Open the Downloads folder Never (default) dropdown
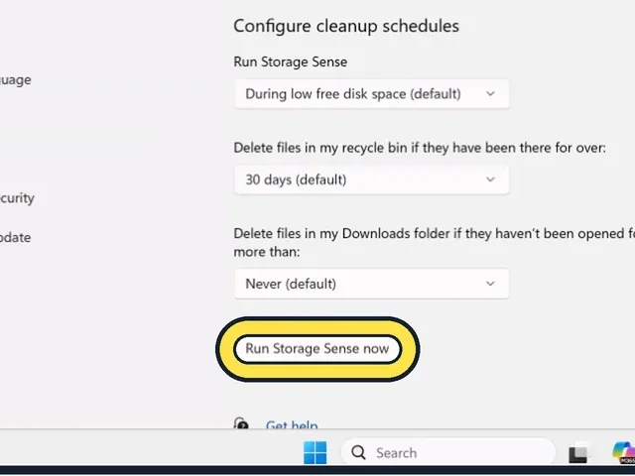This screenshot has height=476, width=635. point(371,284)
